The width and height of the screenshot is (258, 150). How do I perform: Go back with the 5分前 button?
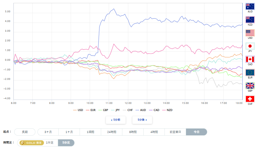tap(116, 120)
